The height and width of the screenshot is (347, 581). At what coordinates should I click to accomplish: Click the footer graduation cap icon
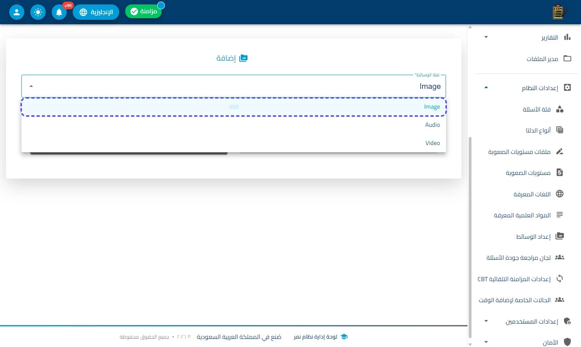click(x=344, y=336)
